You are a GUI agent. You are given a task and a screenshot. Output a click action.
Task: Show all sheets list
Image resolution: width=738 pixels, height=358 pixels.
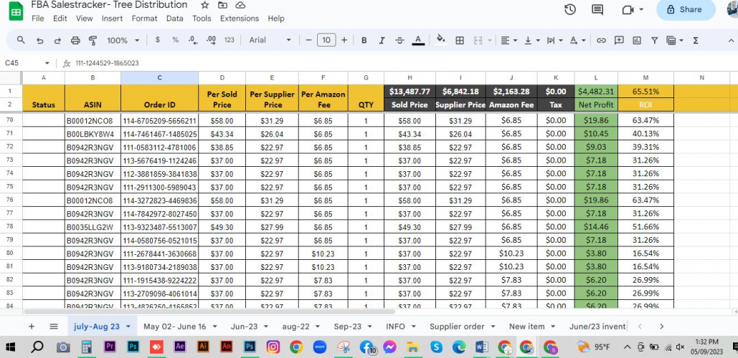pos(54,326)
